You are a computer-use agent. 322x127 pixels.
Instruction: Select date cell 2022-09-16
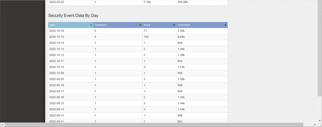coord(57,97)
